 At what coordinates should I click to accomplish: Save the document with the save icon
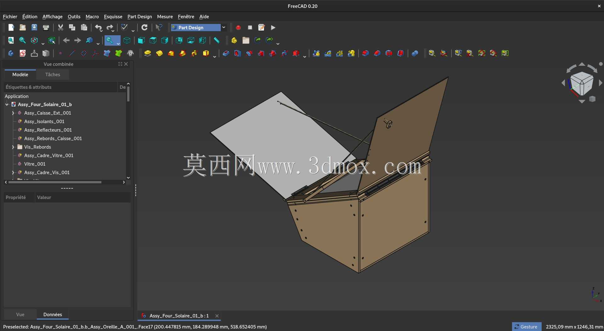coord(34,27)
